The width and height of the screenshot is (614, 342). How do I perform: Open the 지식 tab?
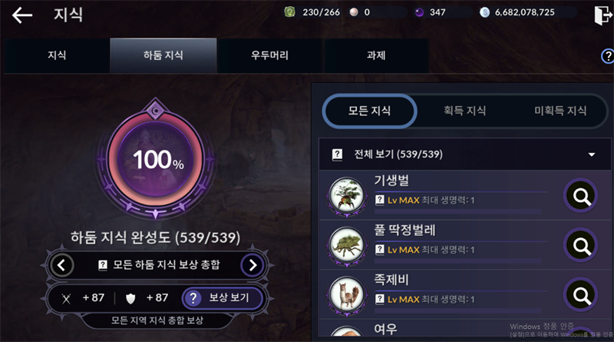pyautogui.click(x=57, y=55)
